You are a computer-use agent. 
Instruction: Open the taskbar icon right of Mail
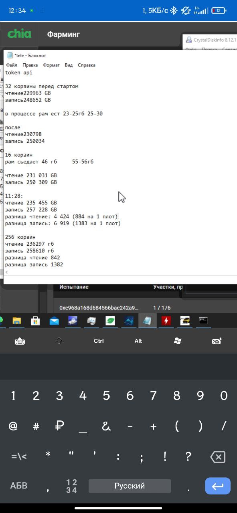pyautogui.click(x=73, y=321)
